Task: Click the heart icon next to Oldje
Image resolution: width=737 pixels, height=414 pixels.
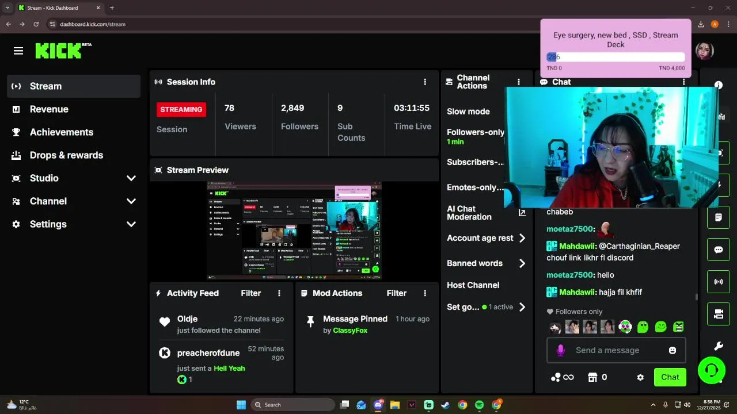Action: coord(165,322)
